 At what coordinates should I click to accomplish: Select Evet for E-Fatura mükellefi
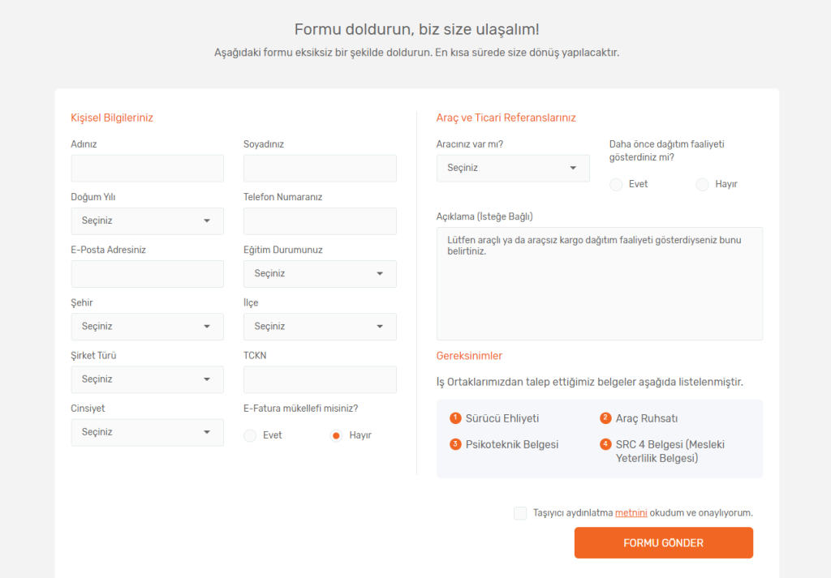click(x=250, y=435)
